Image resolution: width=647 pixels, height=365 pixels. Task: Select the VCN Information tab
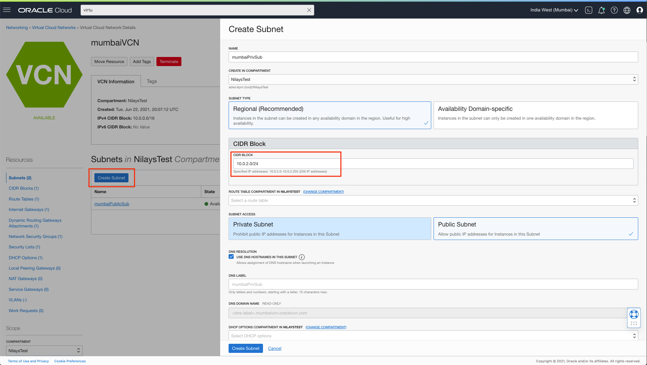coord(116,81)
